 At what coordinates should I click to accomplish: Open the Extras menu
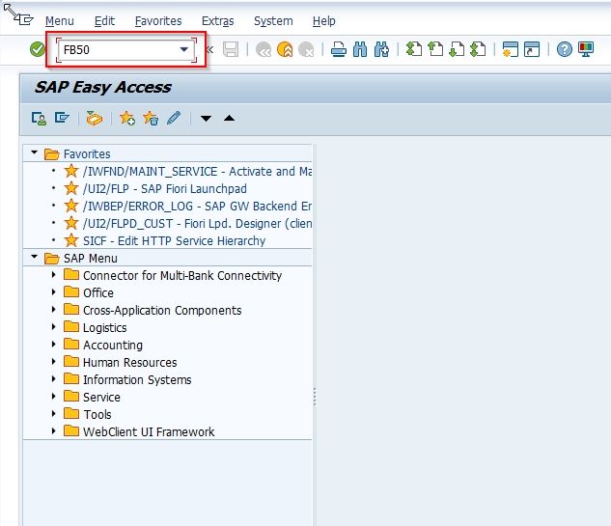click(218, 20)
